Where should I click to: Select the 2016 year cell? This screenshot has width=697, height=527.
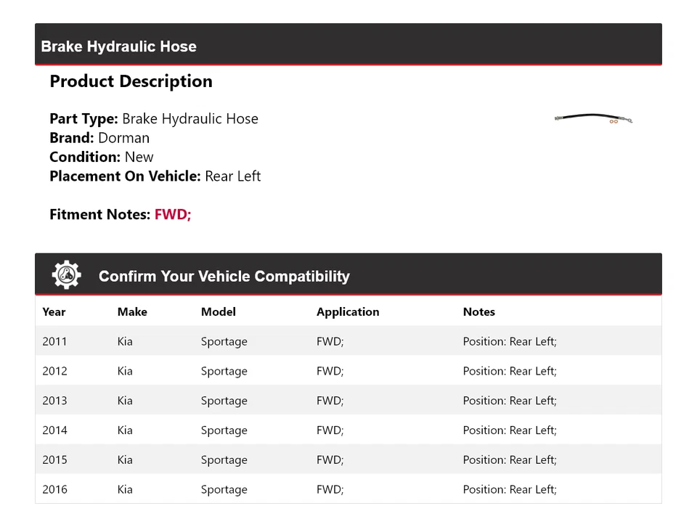pyautogui.click(x=54, y=489)
